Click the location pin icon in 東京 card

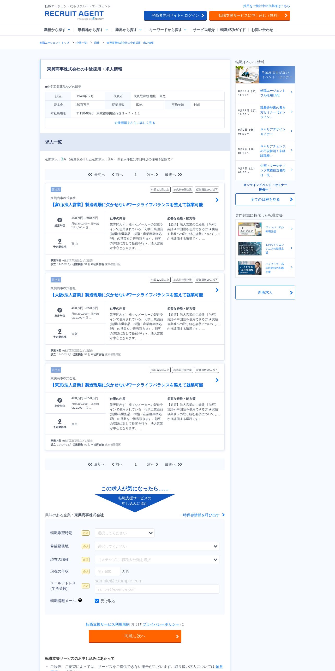[x=60, y=421]
